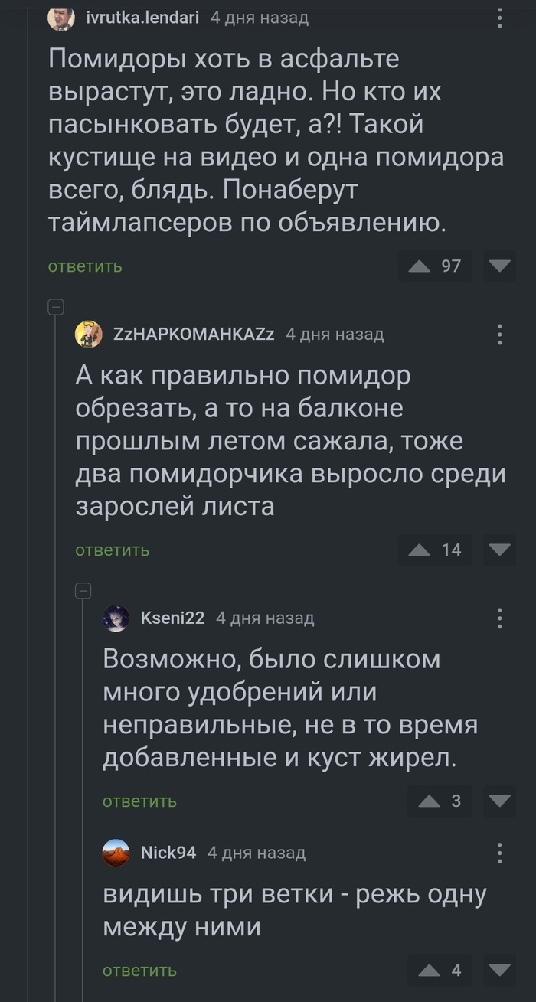536x1002 pixels.
Task: Open Kseni22's user profile link
Action: tap(173, 618)
